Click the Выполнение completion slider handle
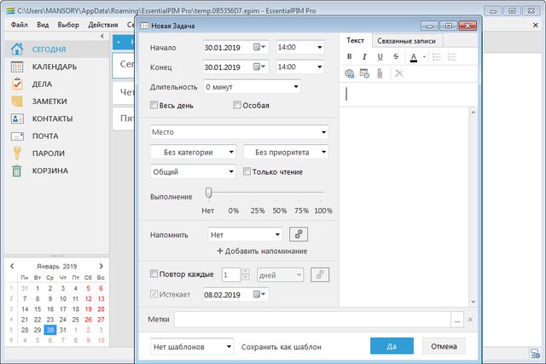This screenshot has width=546, height=364. click(208, 194)
